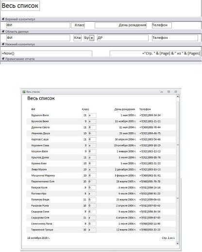Click the Весь список heading in preview
The height and width of the screenshot is (252, 202).
[41, 98]
